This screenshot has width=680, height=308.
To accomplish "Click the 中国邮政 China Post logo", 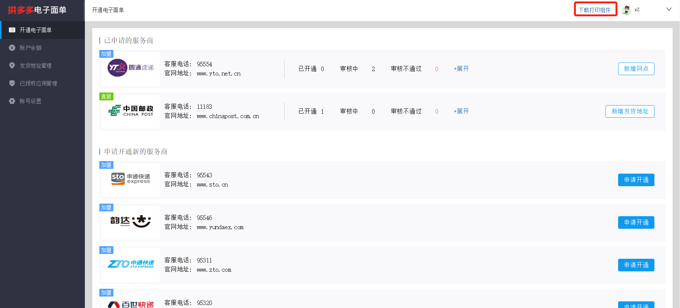I will pos(130,111).
